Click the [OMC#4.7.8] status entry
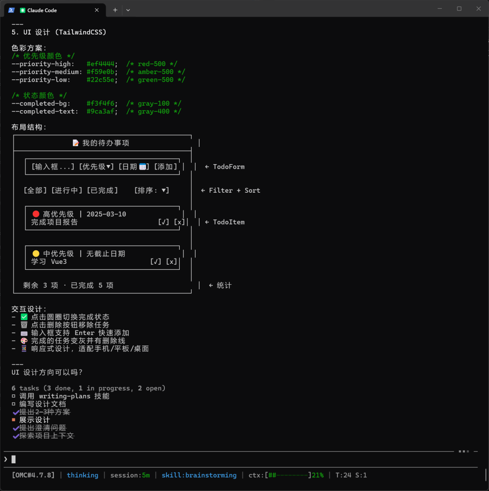Viewport: 489px width, 491px height. [33, 475]
